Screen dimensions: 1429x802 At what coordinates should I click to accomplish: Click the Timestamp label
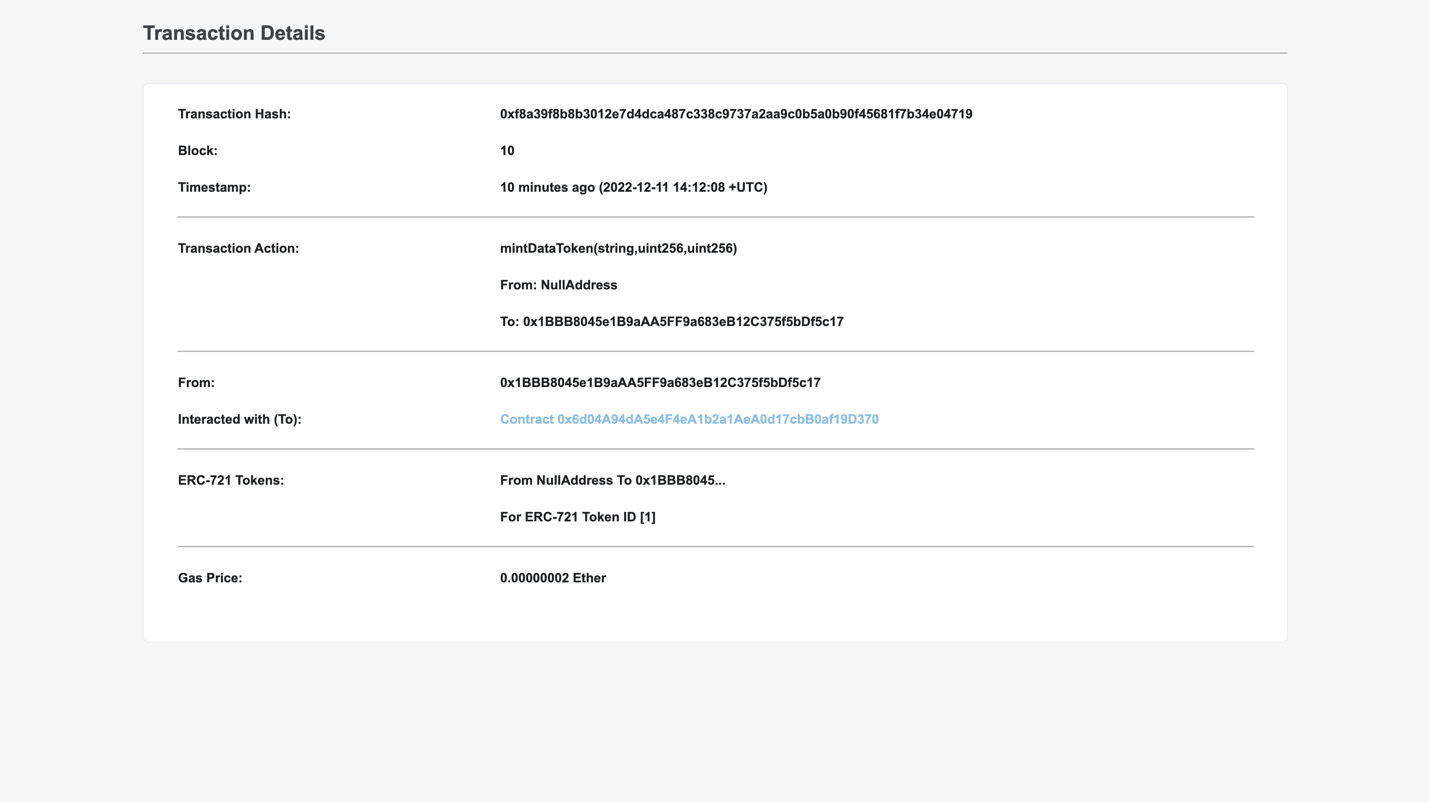coord(214,187)
